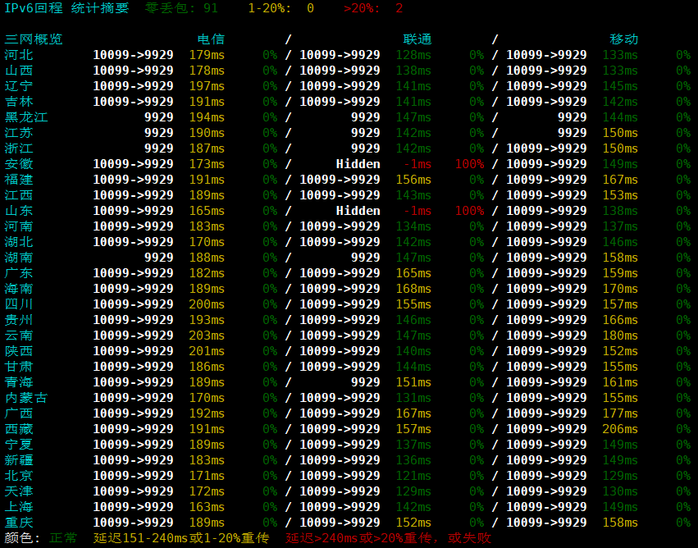Image resolution: width=698 pixels, height=548 pixels.
Task: Click the 100% loss in the 山东 row
Action: [x=470, y=211]
